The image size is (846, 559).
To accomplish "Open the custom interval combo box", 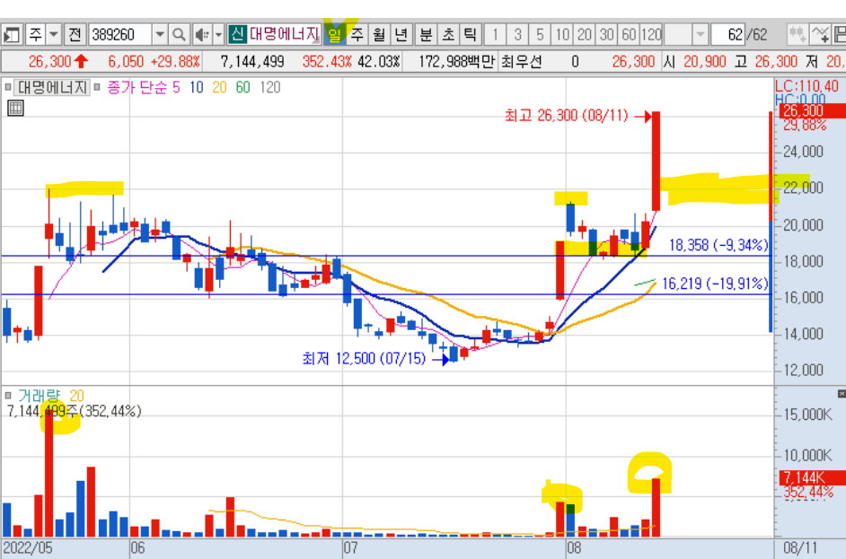I will click(x=686, y=35).
